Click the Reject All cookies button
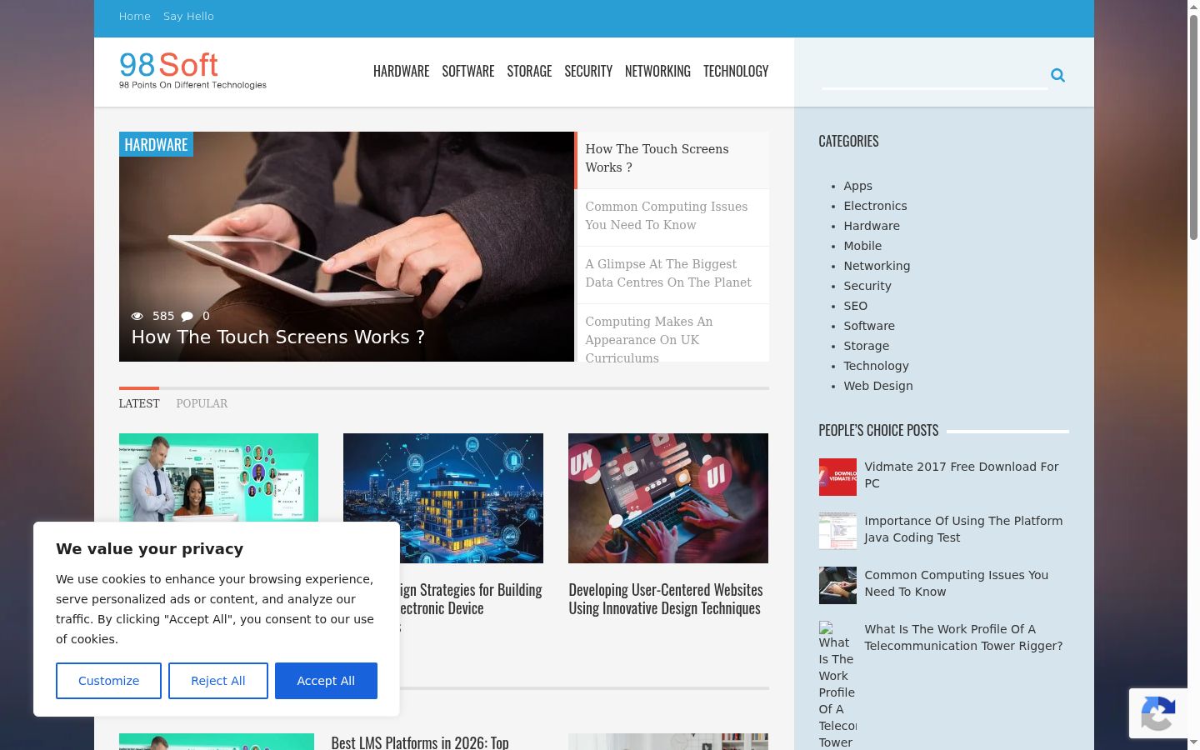Viewport: 1200px width, 750px height. point(218,681)
